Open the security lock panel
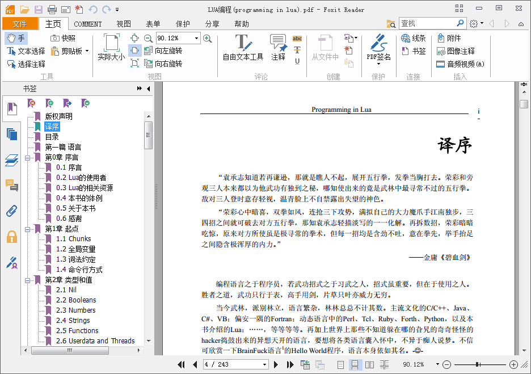 click(11, 237)
